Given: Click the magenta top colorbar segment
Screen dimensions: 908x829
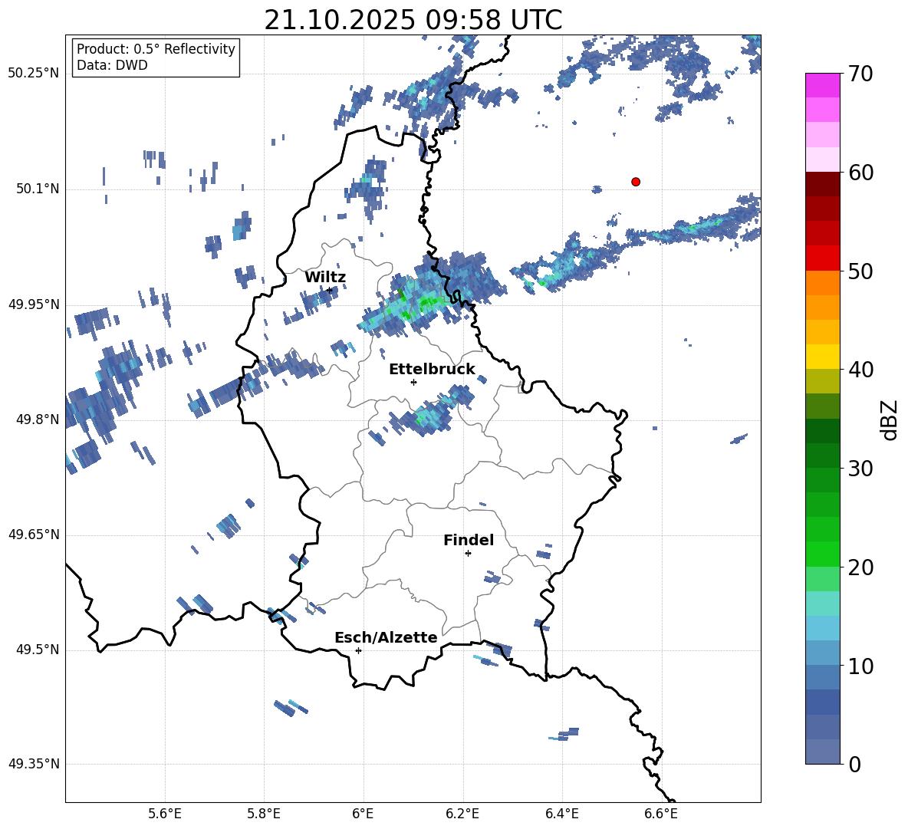Looking at the screenshot, I should pyautogui.click(x=822, y=85).
